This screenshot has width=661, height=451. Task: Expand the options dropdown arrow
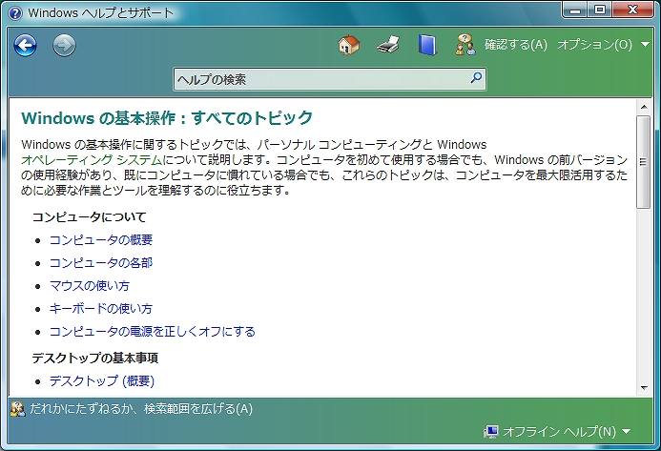[x=645, y=44]
